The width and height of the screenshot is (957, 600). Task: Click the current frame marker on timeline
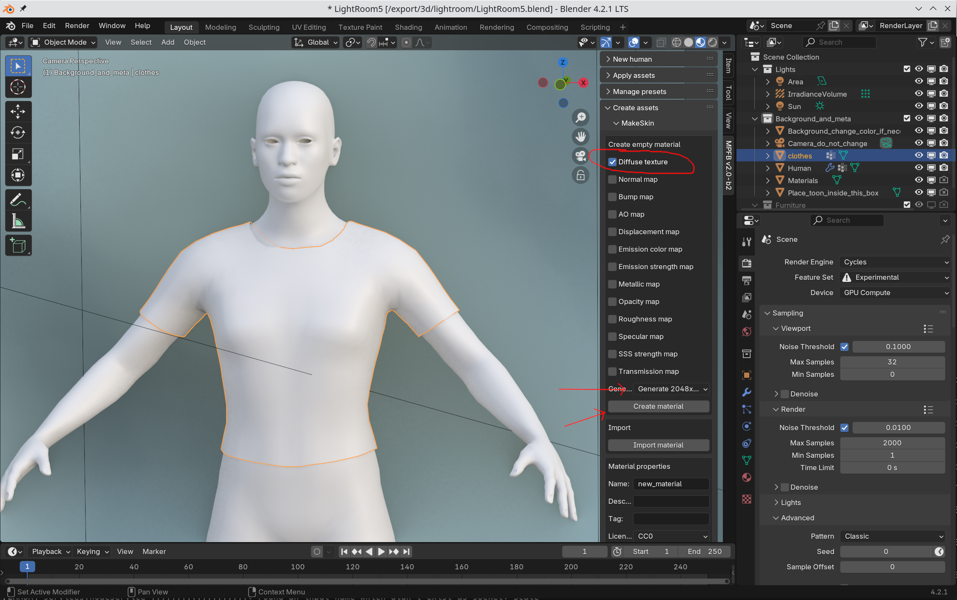tap(27, 567)
